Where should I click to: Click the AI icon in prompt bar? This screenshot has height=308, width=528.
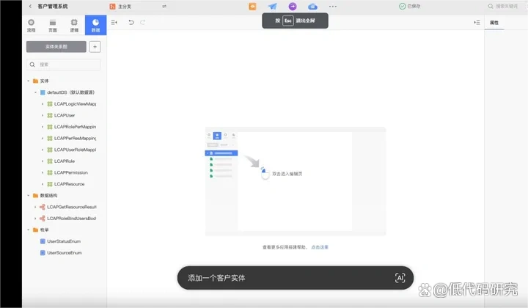pyautogui.click(x=400, y=278)
